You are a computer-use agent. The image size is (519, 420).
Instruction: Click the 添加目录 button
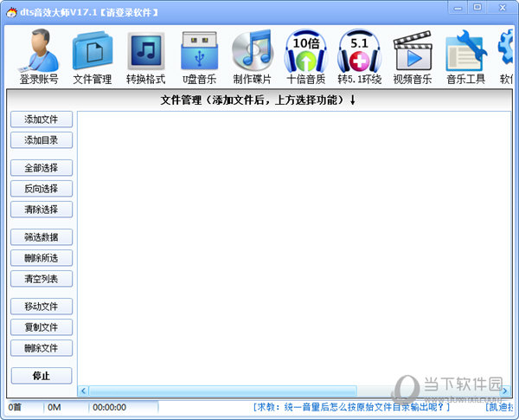pyautogui.click(x=42, y=140)
